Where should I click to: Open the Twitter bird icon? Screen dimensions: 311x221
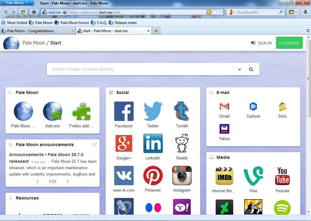(x=153, y=111)
